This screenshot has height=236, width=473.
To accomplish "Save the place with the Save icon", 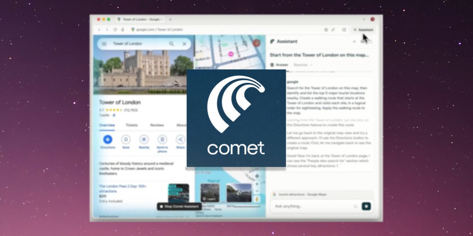I will pyautogui.click(x=126, y=139).
